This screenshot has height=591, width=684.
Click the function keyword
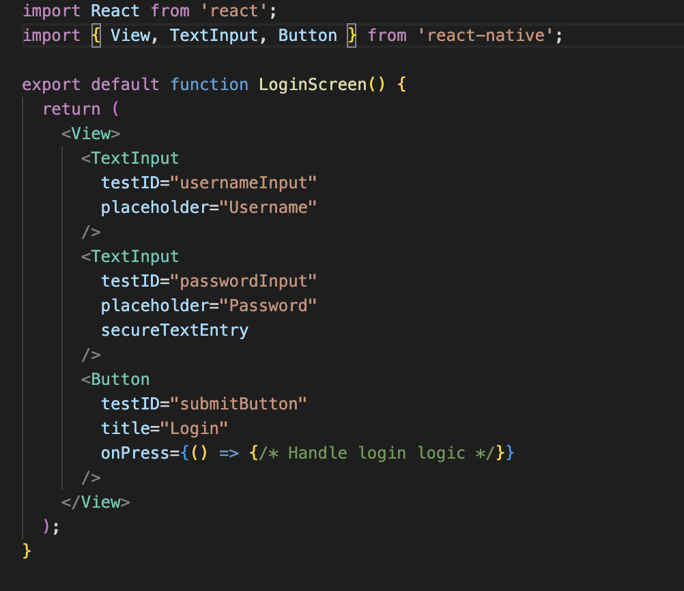coord(209,85)
